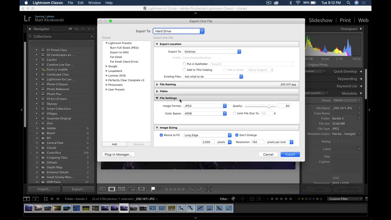This screenshot has height=220, width=391.
Task: Open the Export To Hard Drive dropdown
Action: [x=179, y=31]
